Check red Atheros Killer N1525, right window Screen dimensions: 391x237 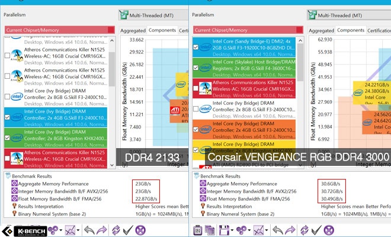(195, 88)
